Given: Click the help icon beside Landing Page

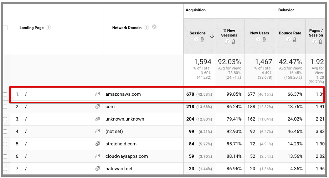Looking at the screenshot, I should click(x=48, y=28).
